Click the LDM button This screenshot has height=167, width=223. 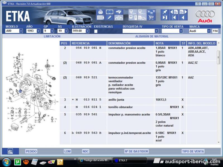67,151
